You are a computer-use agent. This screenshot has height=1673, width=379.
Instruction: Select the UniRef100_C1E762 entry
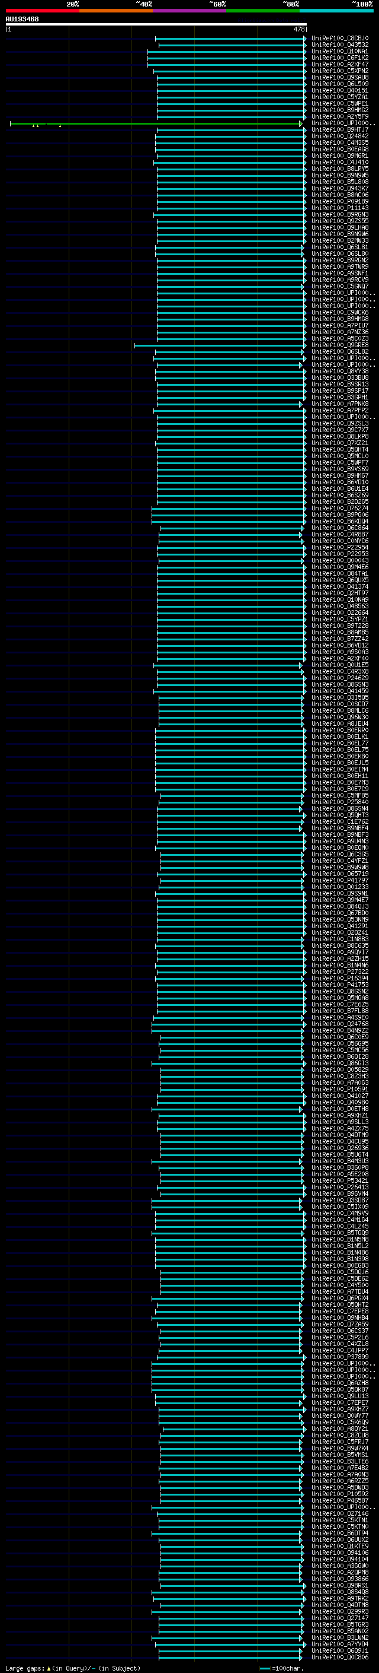point(339,821)
